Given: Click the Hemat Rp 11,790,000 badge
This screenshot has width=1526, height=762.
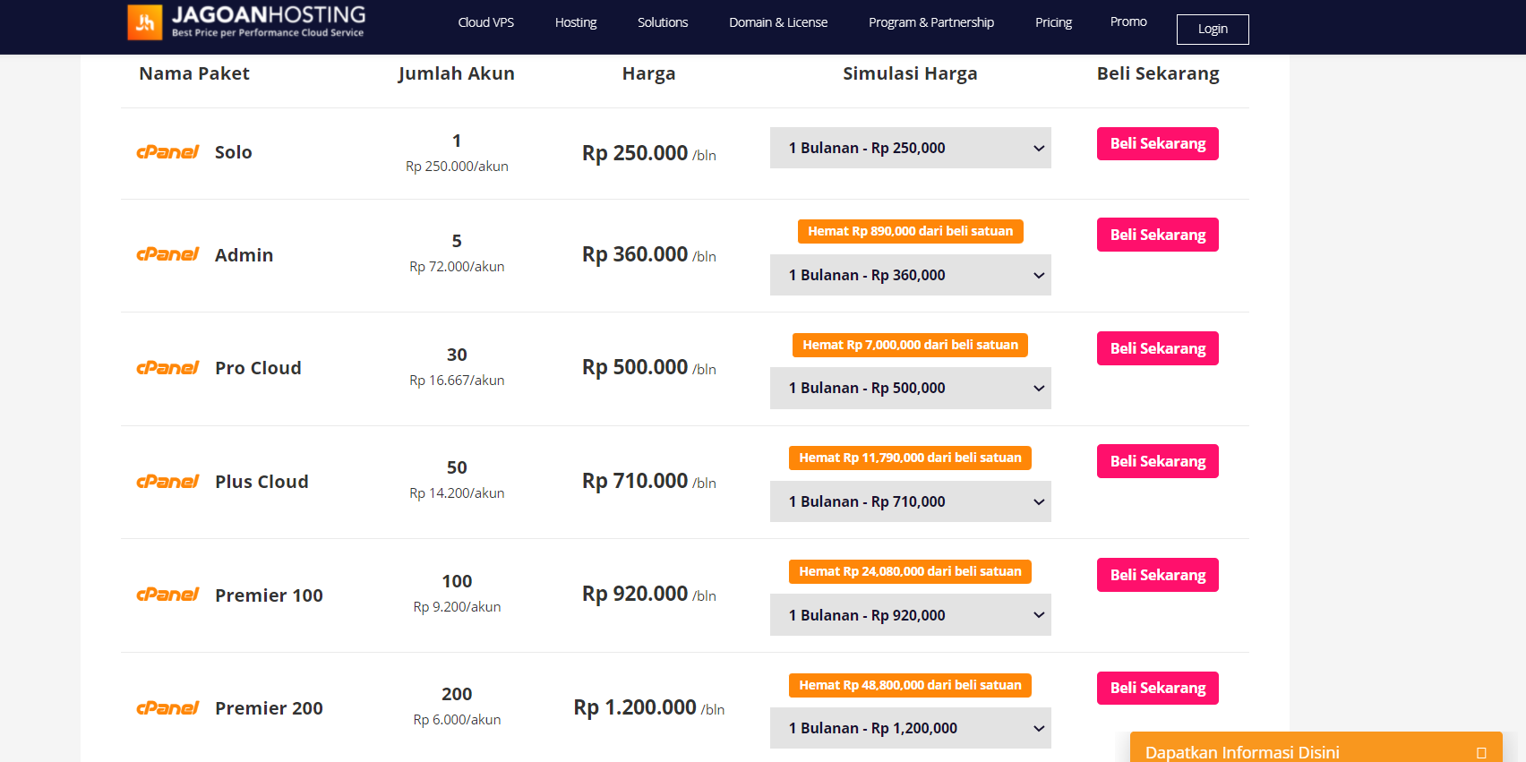Looking at the screenshot, I should pyautogui.click(x=911, y=458).
